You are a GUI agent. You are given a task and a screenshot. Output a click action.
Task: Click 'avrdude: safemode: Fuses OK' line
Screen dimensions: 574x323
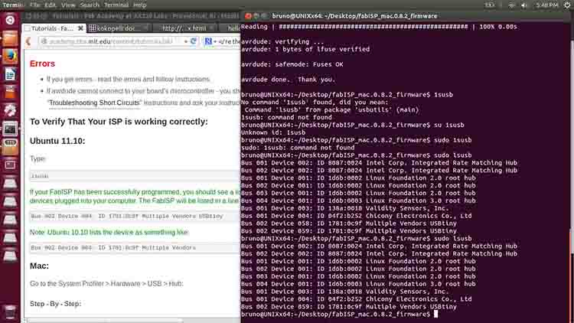[x=292, y=64]
